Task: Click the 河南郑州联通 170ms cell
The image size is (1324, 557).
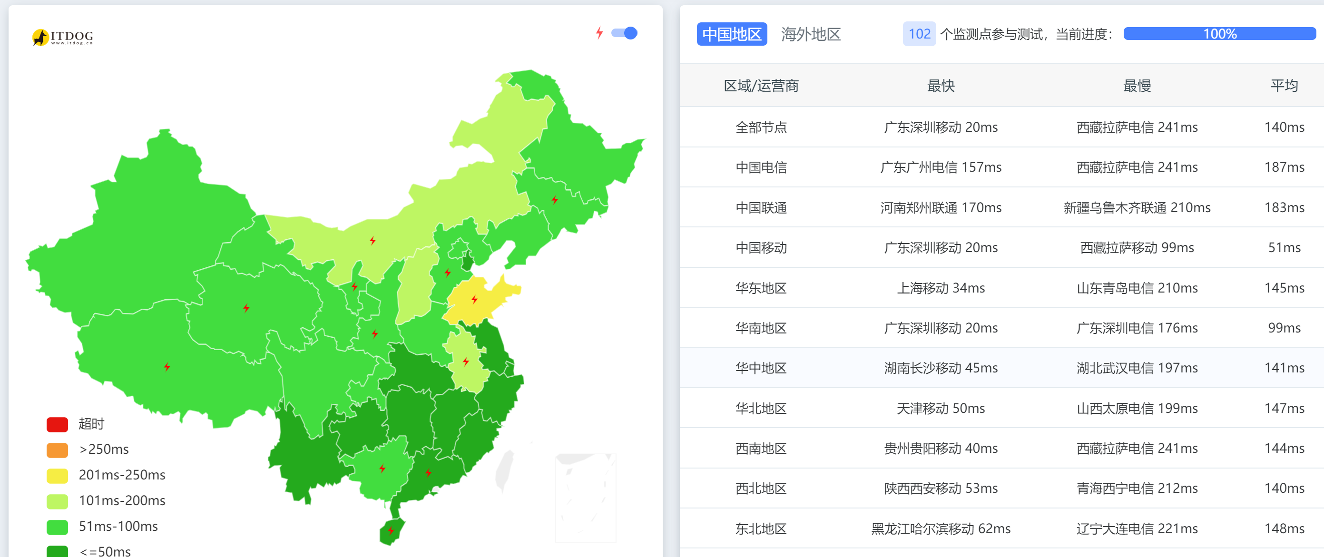Action: (x=941, y=207)
